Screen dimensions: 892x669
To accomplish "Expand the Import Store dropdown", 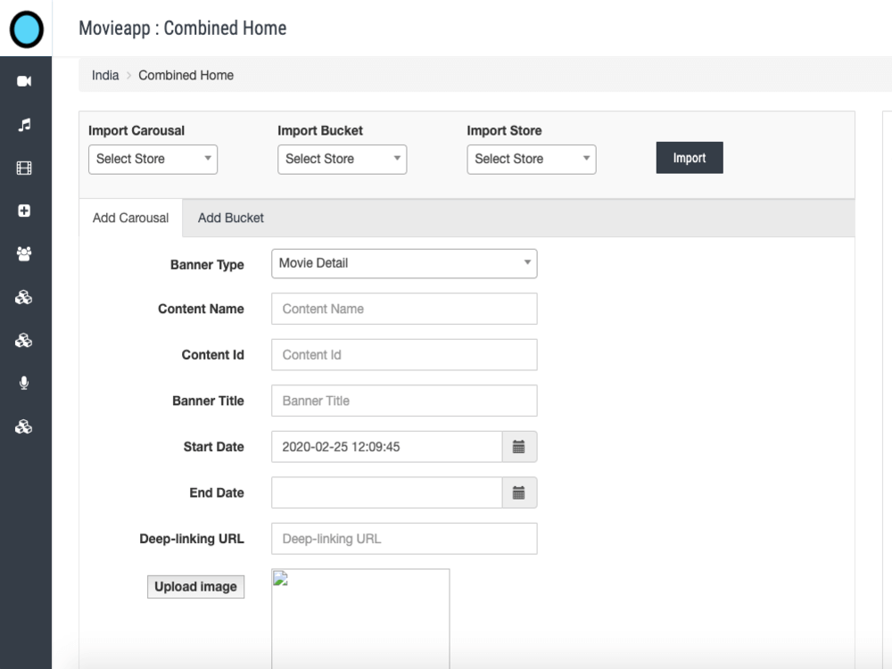I will point(531,159).
